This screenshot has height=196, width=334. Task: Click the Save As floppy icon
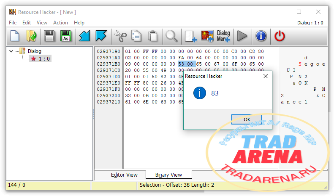(66, 36)
